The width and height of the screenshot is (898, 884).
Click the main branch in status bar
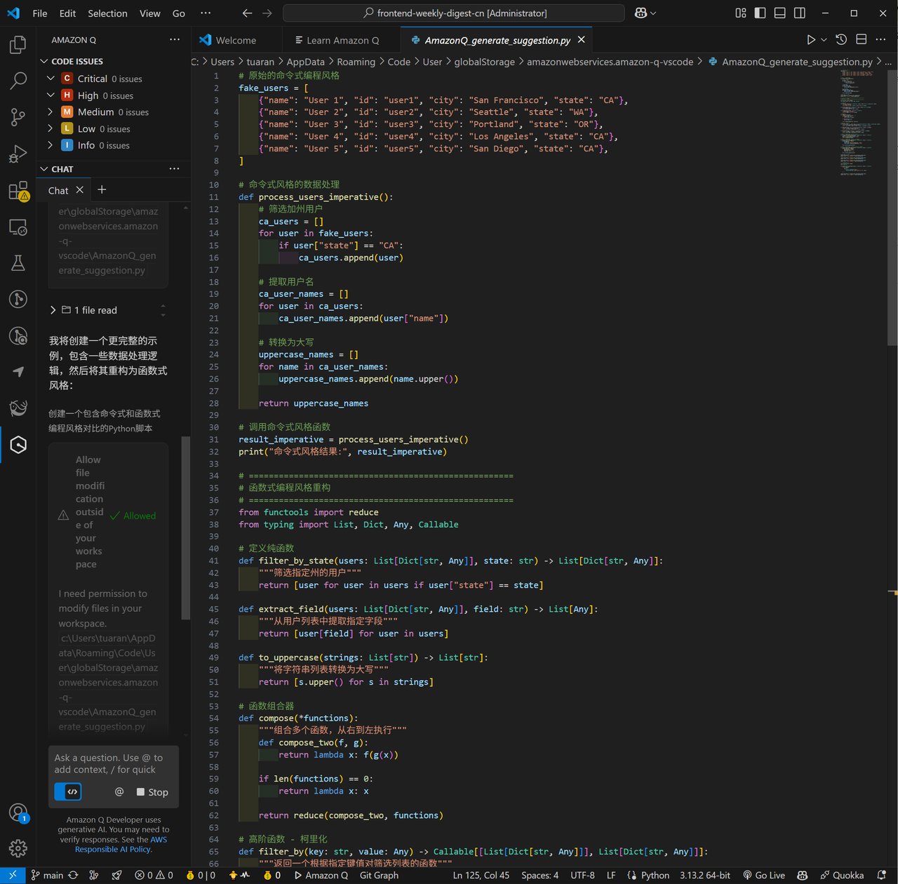pos(47,875)
